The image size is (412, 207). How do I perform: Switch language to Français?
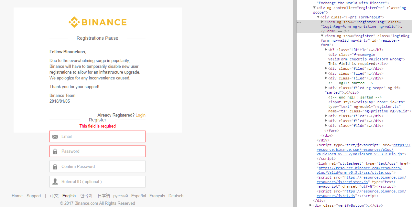[157, 196]
